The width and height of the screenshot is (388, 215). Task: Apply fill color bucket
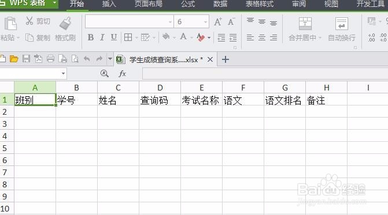[166, 37]
